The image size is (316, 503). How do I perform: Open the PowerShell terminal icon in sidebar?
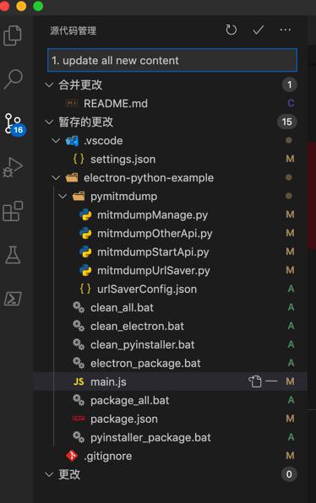point(13,299)
